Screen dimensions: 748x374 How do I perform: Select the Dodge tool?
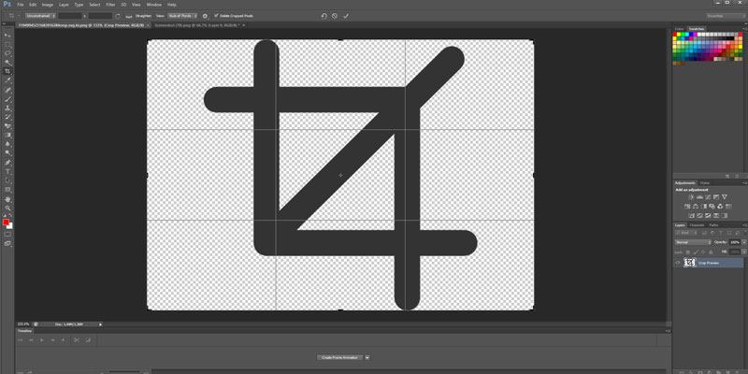(x=7, y=153)
